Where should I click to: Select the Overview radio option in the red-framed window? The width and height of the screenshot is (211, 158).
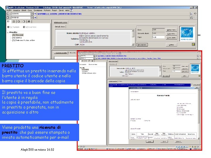pyautogui.click(x=93, y=64)
